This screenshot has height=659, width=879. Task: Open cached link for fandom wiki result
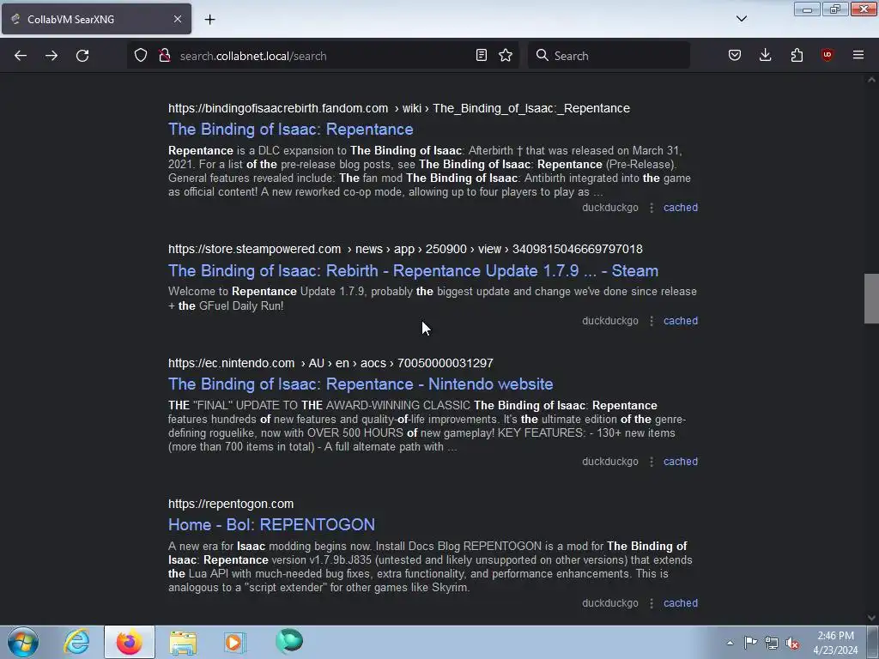(x=681, y=208)
